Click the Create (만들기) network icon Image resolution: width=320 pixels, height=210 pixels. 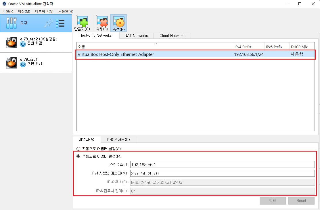82,21
